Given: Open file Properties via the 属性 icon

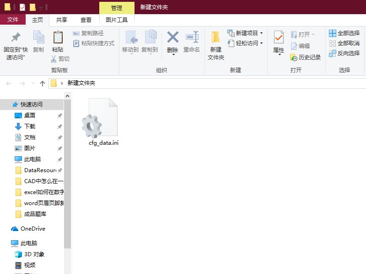Looking at the screenshot, I should pos(279,43).
